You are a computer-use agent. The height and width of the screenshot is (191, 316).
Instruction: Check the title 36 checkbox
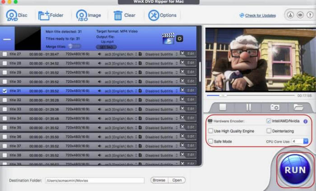tap(5, 137)
